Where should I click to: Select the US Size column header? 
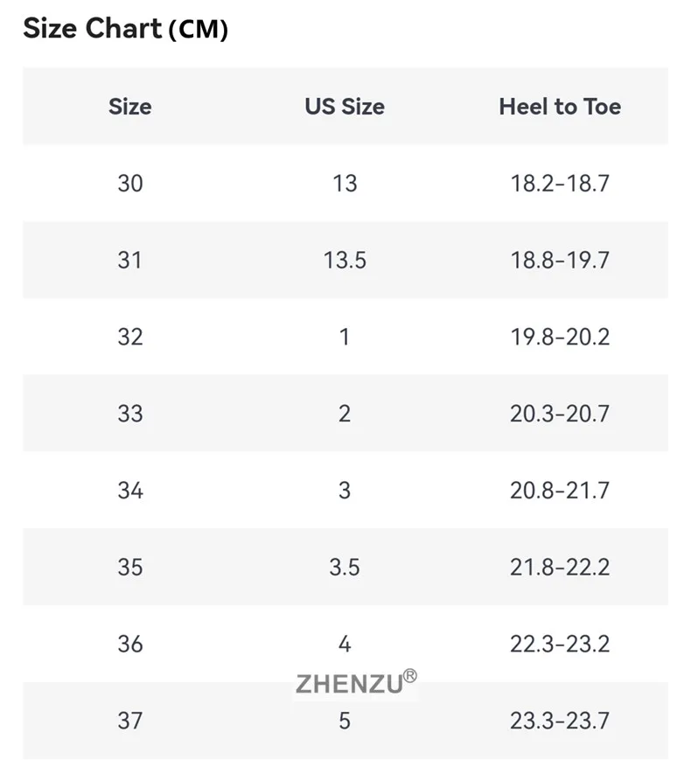[345, 107]
